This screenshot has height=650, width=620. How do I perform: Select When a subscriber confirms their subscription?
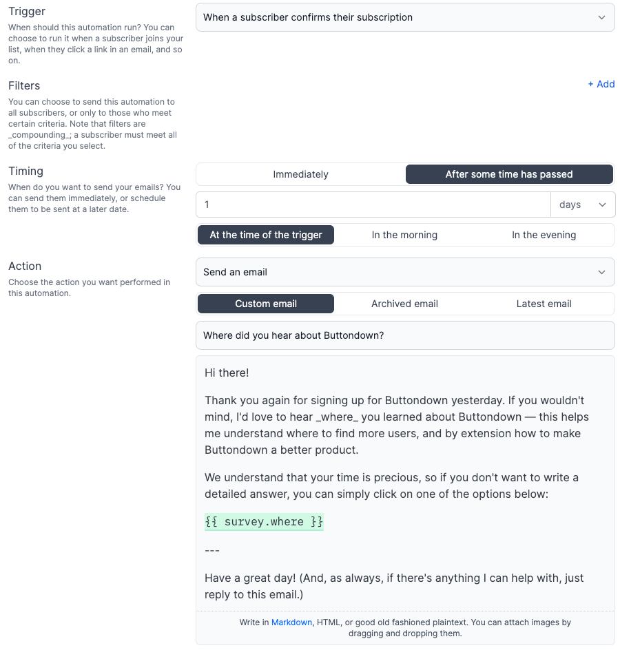[x=404, y=17]
